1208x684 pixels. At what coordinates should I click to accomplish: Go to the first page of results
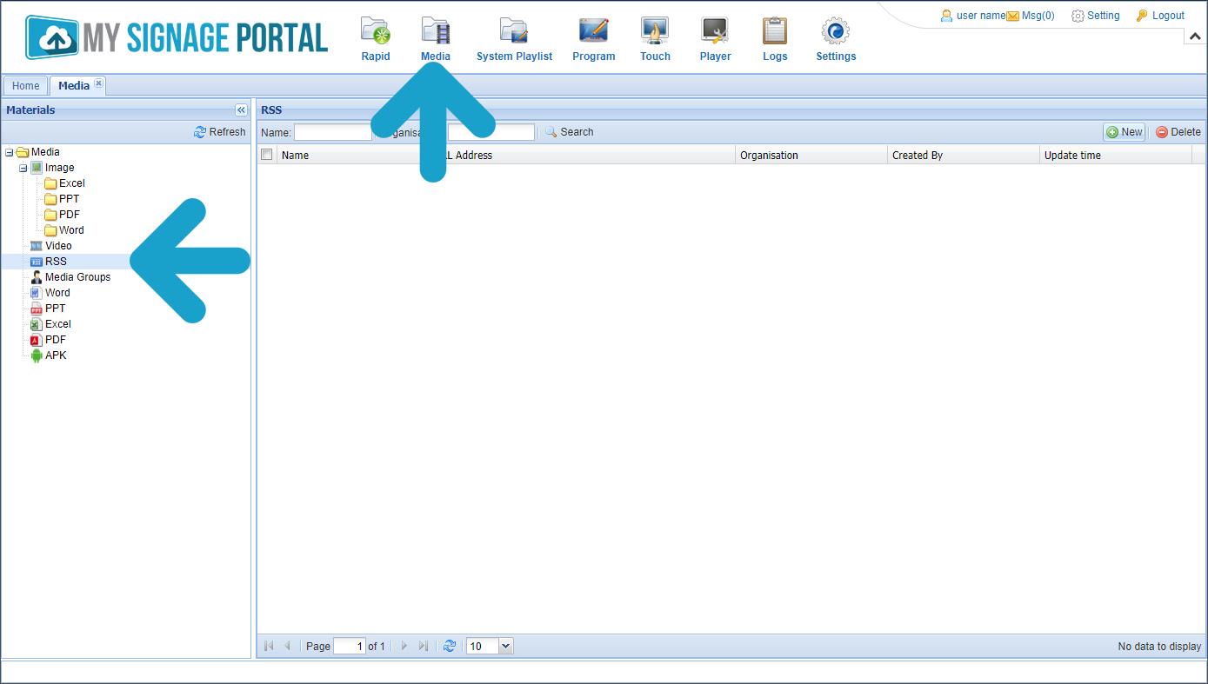[269, 646]
